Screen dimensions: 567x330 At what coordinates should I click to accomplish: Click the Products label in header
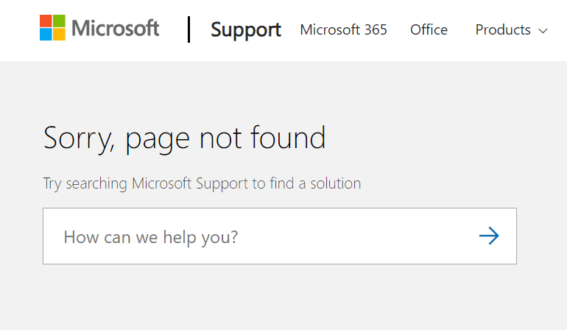503,30
